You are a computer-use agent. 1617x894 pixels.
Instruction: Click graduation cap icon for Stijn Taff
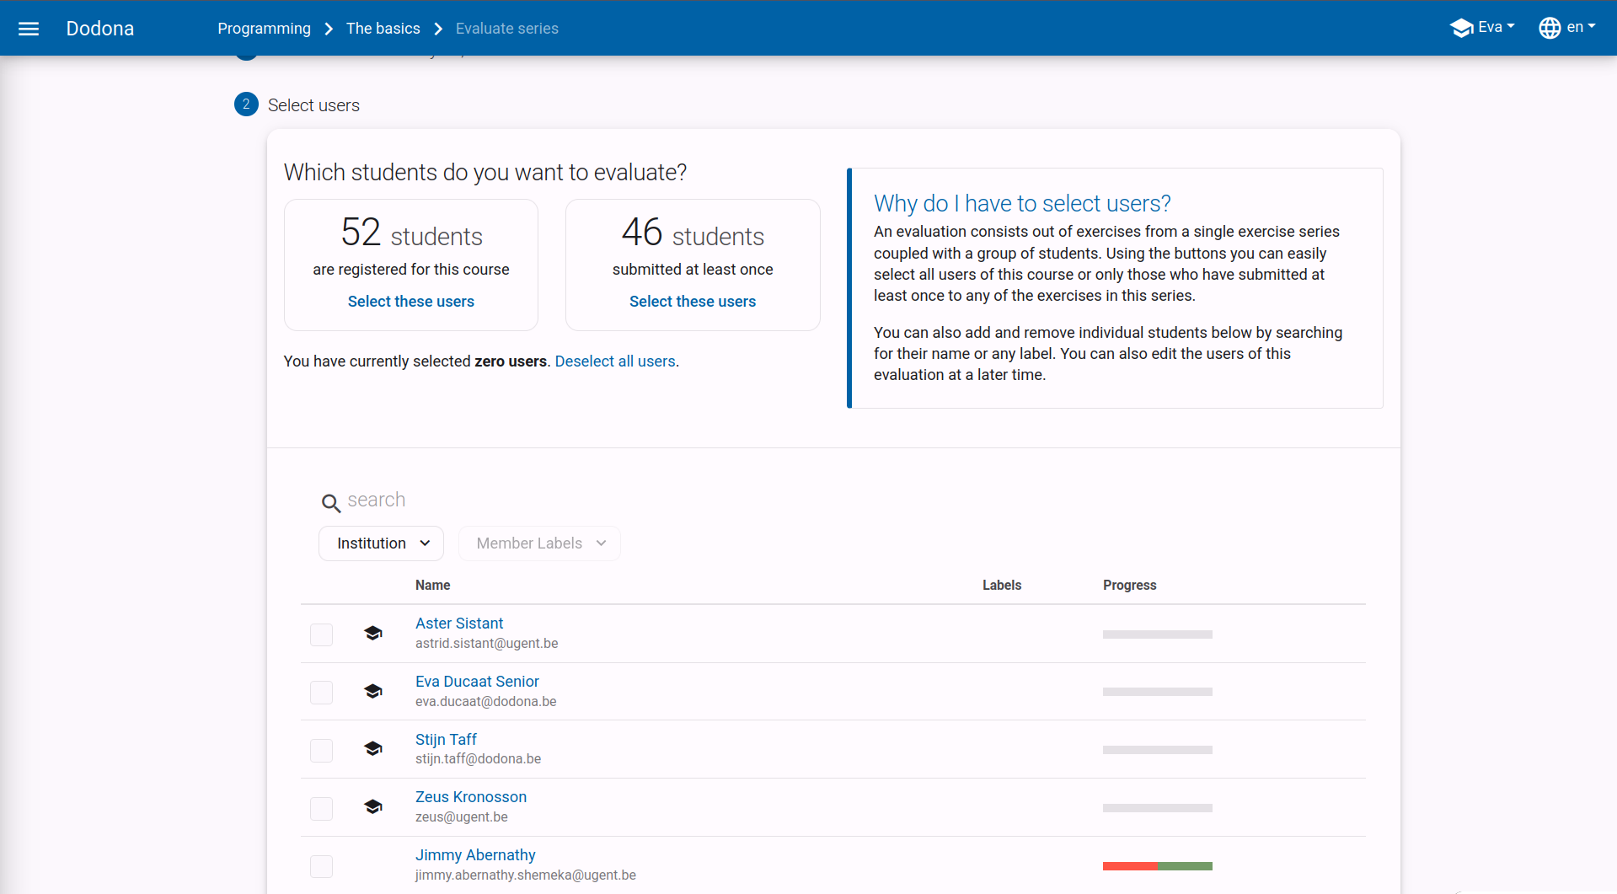(373, 748)
